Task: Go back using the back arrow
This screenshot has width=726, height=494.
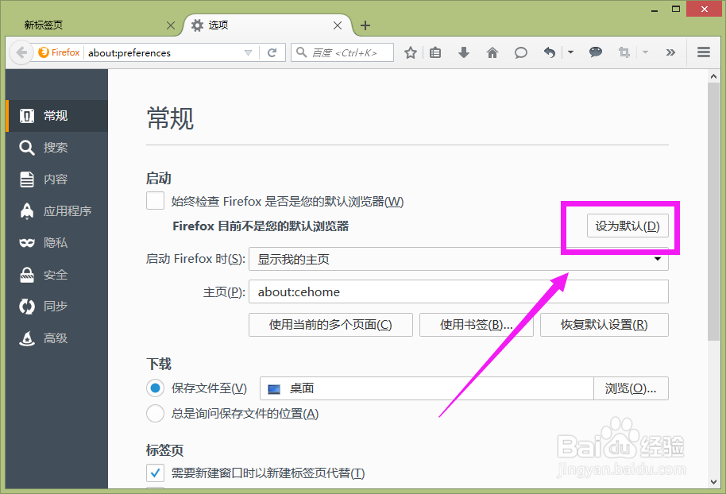Action: (21, 52)
